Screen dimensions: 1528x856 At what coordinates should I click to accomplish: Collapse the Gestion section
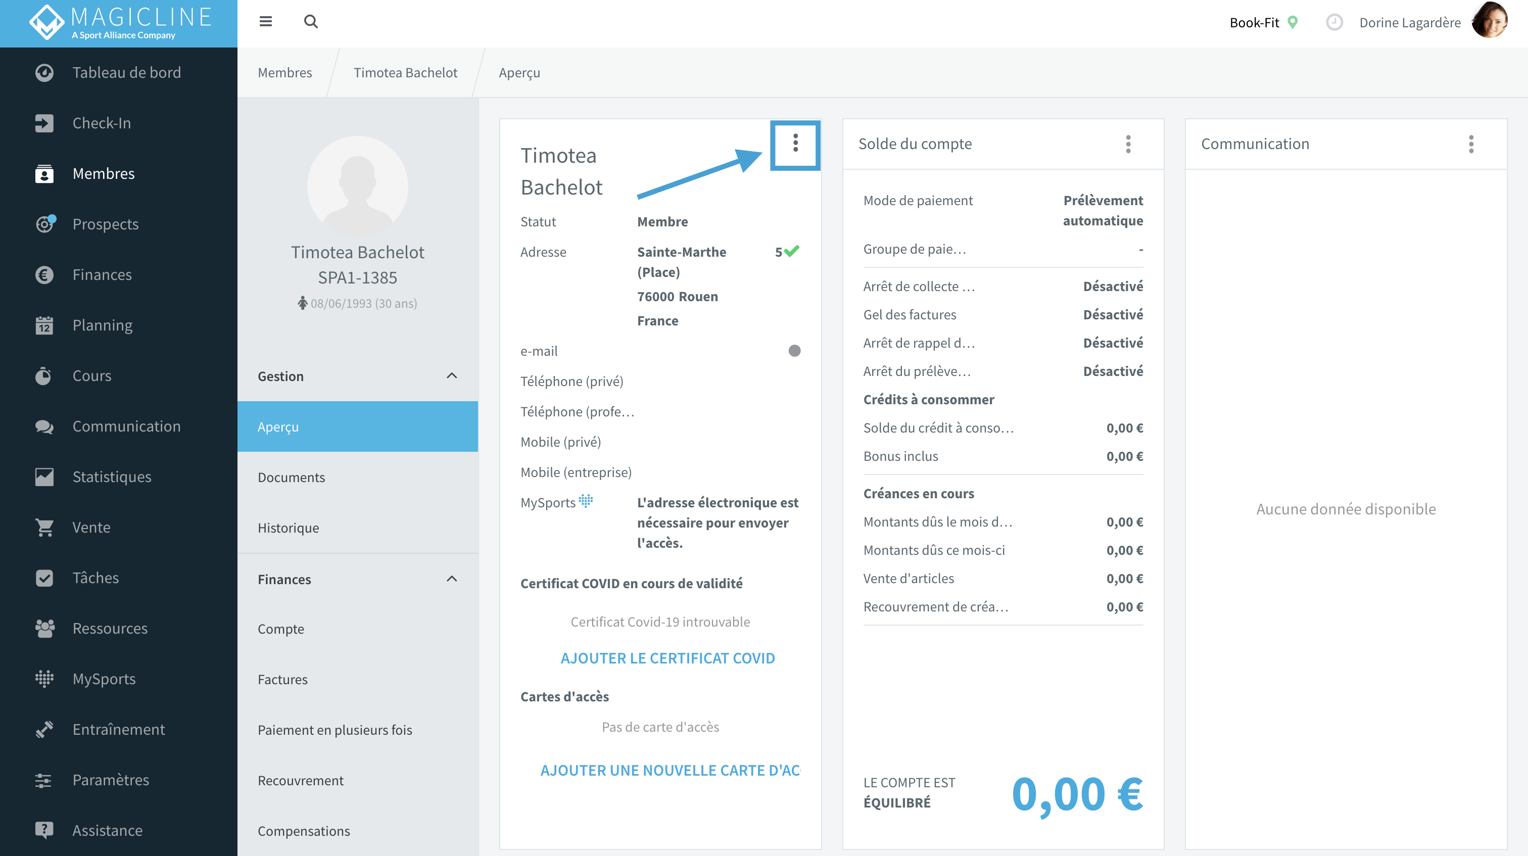click(451, 375)
